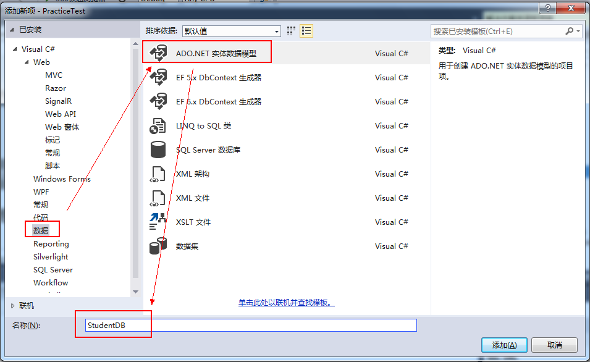Select 数据 category
Image resolution: width=590 pixels, height=362 pixels.
pyautogui.click(x=41, y=230)
